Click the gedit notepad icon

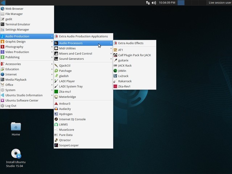pos(3,19)
